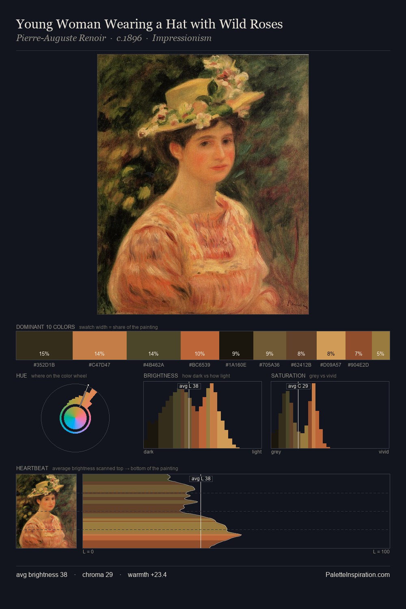Click the hex label #1A160E
The height and width of the screenshot is (609, 406).
[x=236, y=365]
